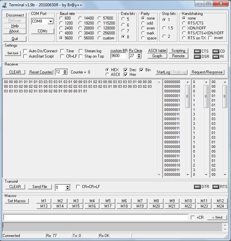Enable the CR=LF checkbox
The width and height of the screenshot is (231, 241).
point(63,56)
